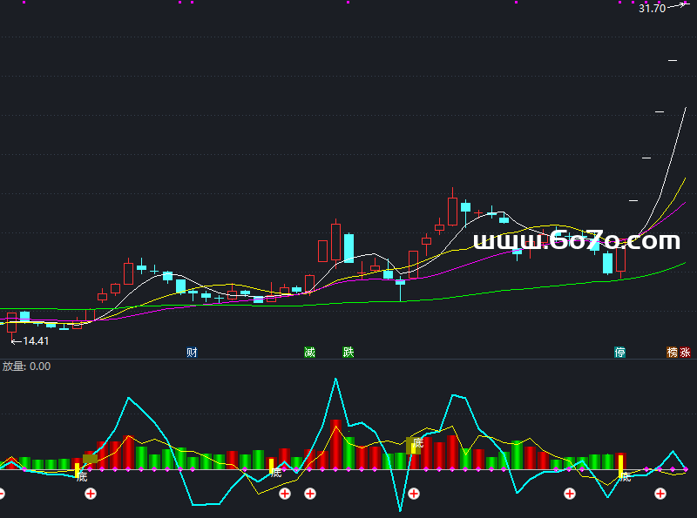Select the cyan 停 suspension marker
This screenshot has width=697, height=518.
[619, 353]
